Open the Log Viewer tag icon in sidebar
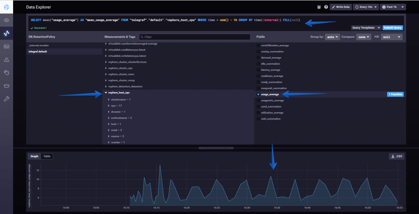 [7, 73]
